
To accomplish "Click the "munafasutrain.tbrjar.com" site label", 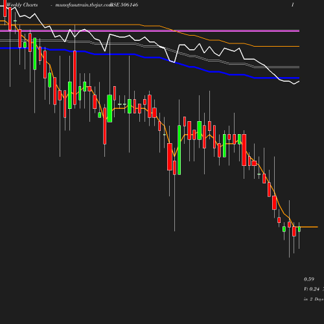I will [x=84, y=5].
